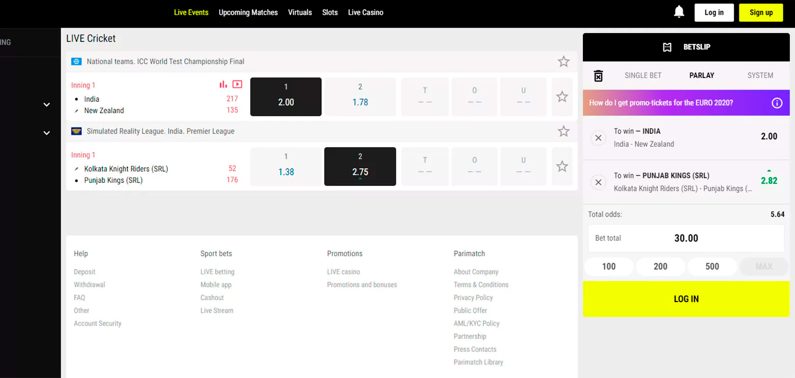This screenshot has height=378, width=795.
Task: Open the Account Security link
Action: 97,323
